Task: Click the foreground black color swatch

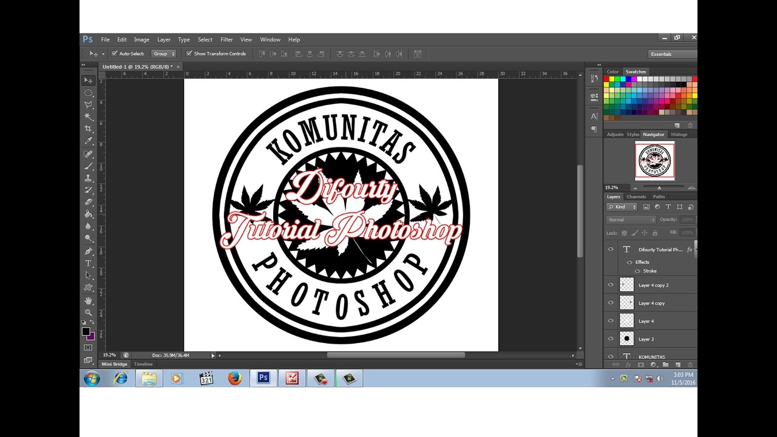Action: (86, 331)
